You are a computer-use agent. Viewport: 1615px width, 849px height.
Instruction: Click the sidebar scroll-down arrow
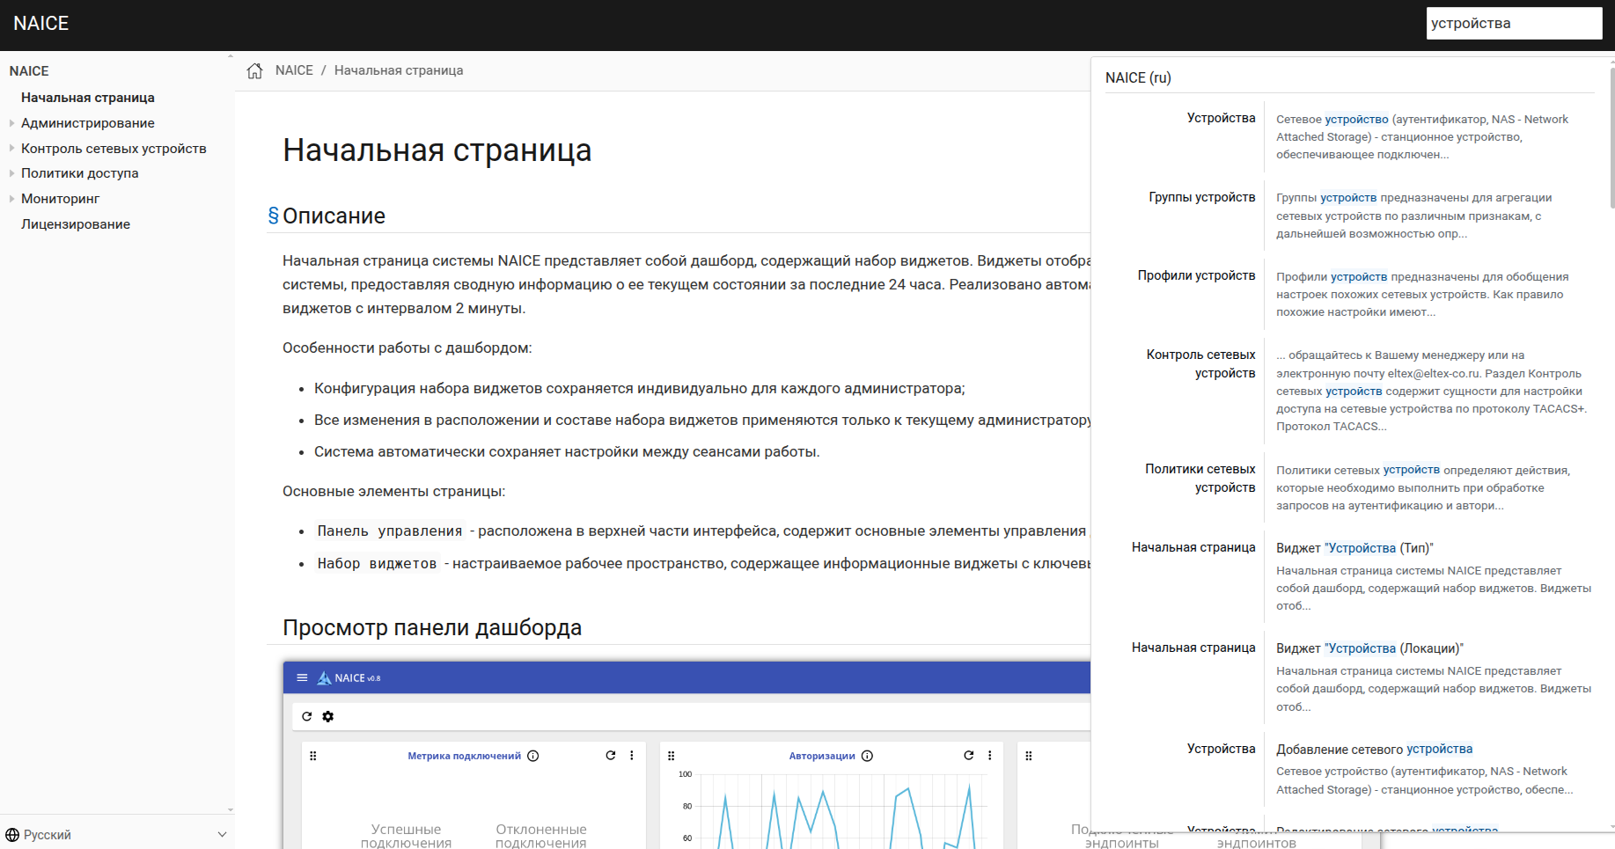point(231,809)
